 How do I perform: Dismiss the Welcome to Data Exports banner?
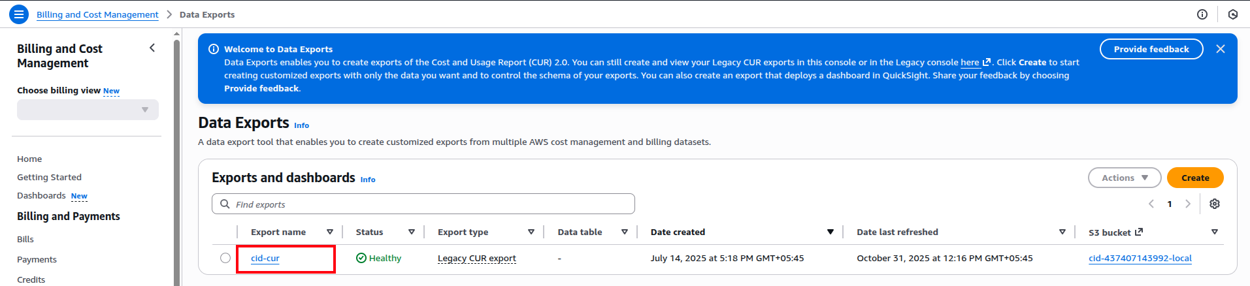pyautogui.click(x=1220, y=49)
